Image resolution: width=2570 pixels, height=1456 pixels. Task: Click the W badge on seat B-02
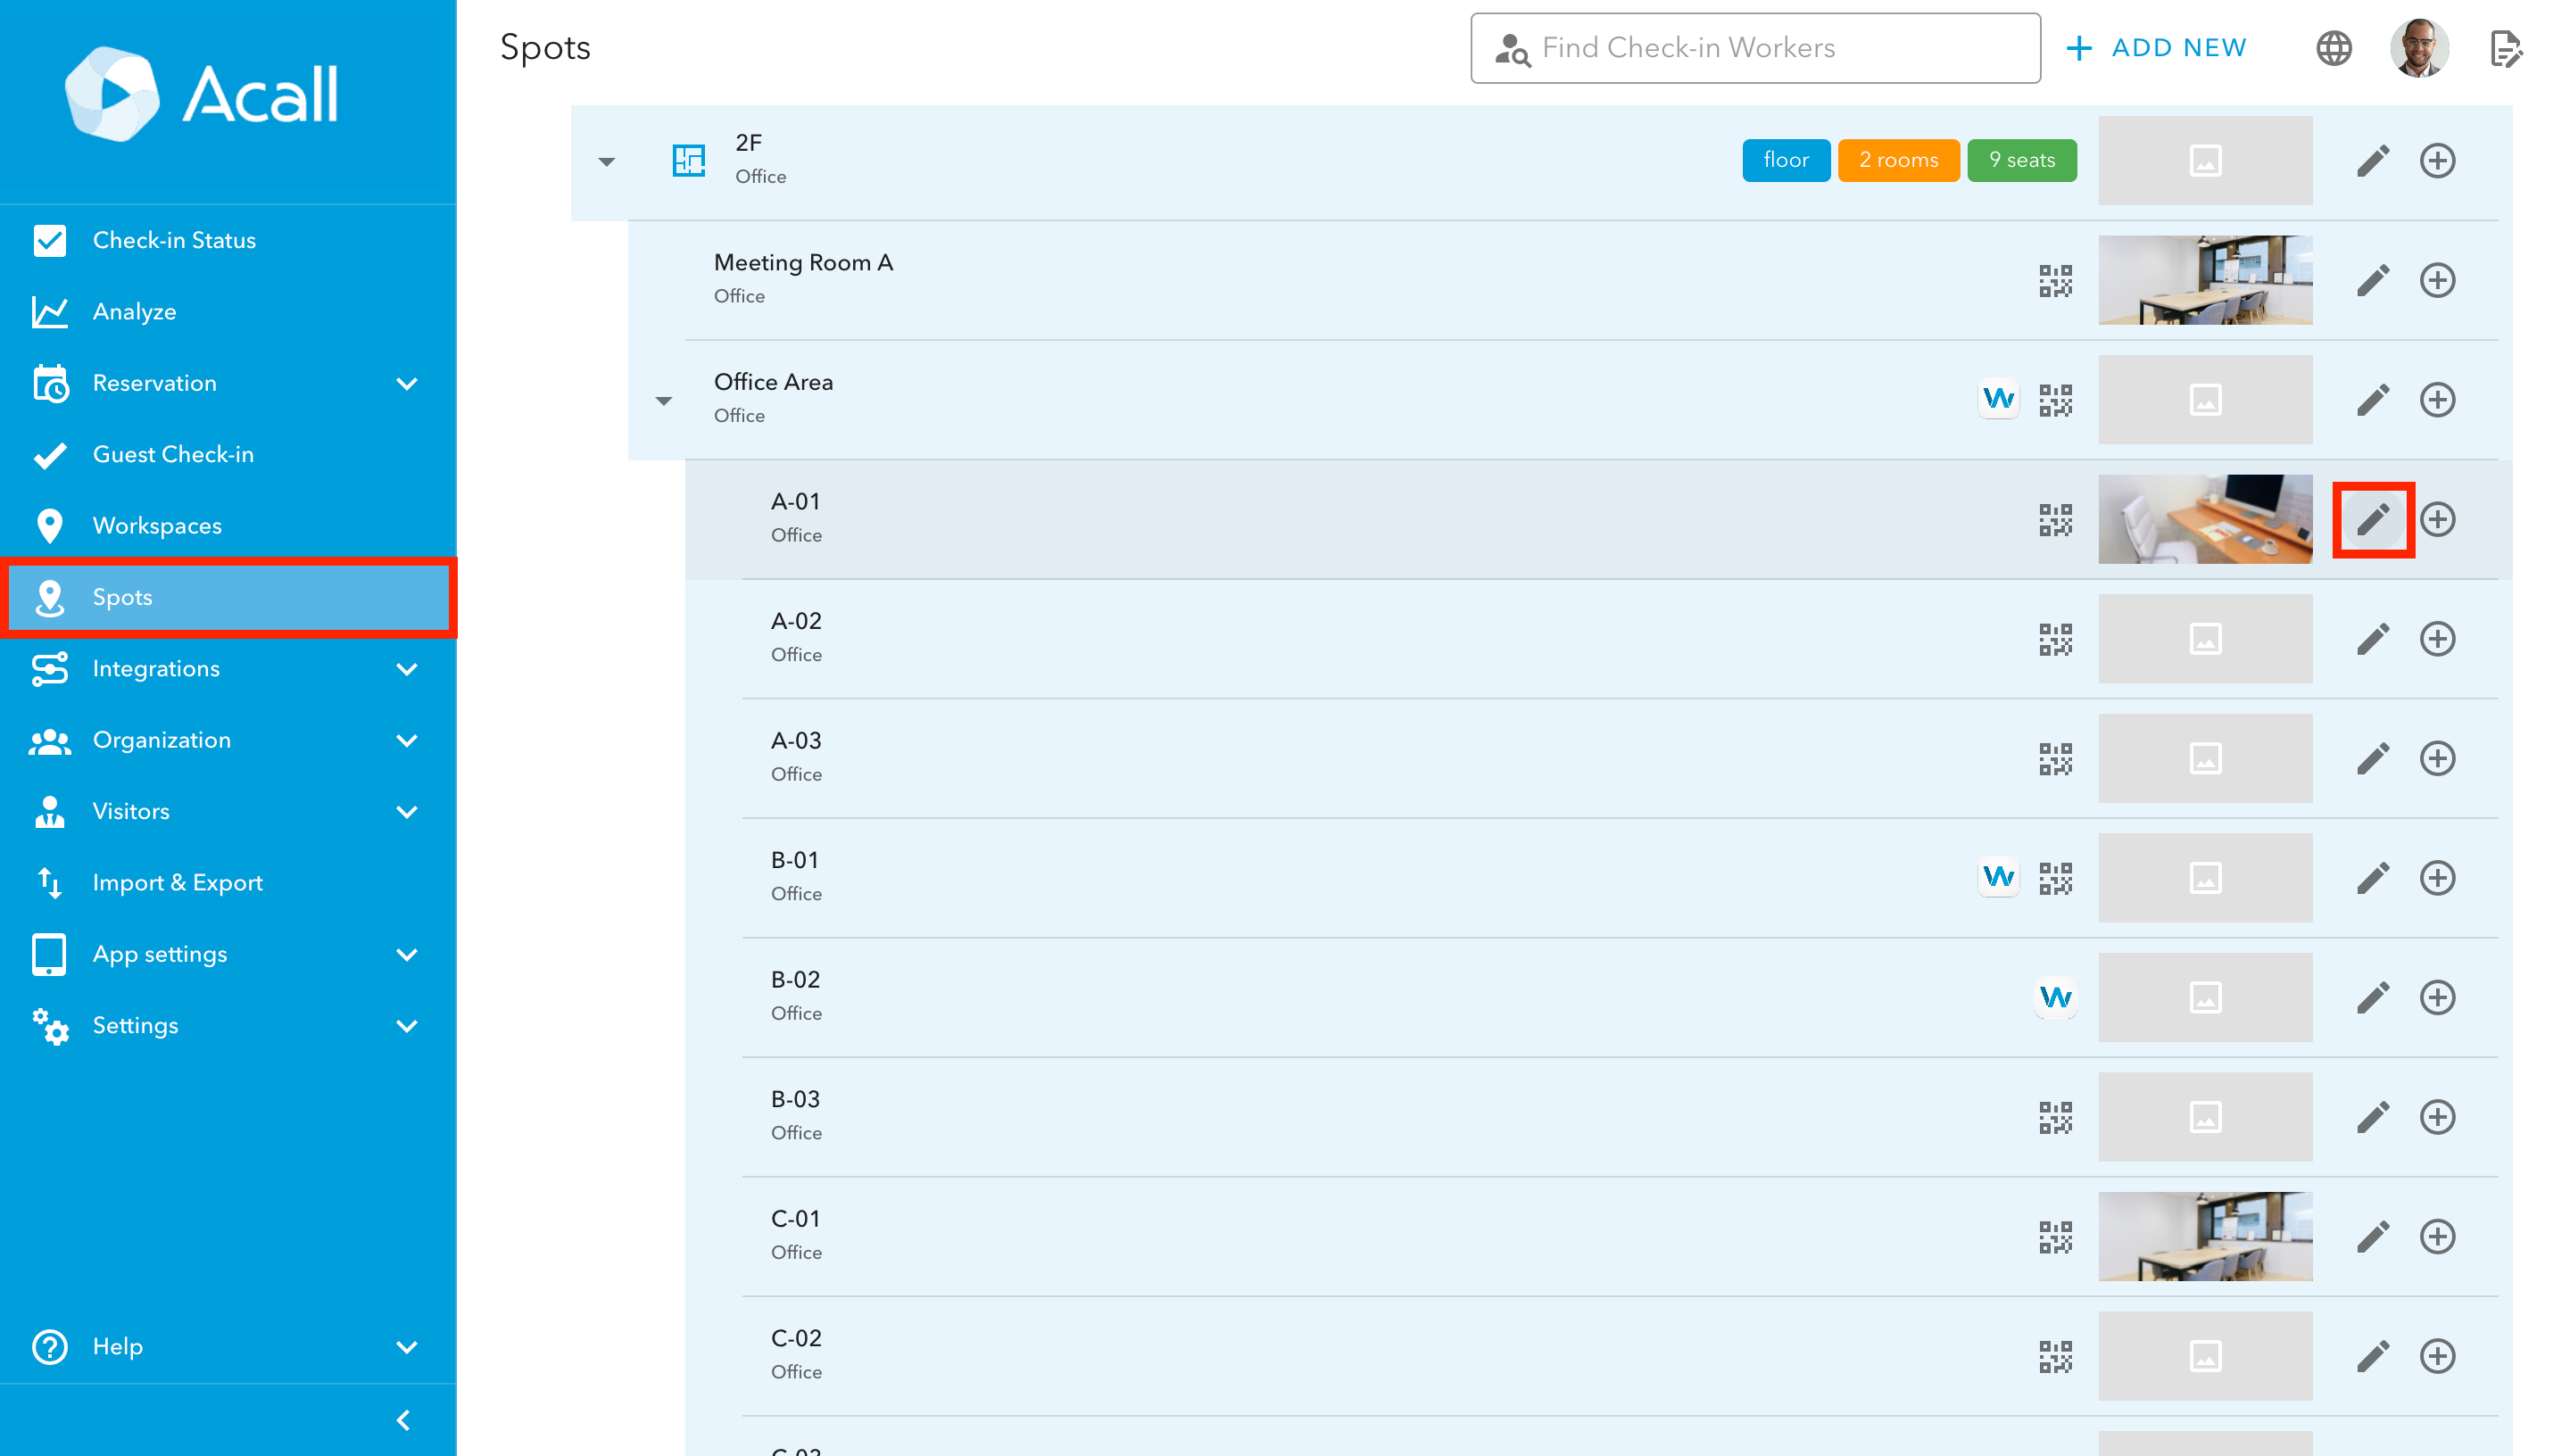tap(2055, 997)
